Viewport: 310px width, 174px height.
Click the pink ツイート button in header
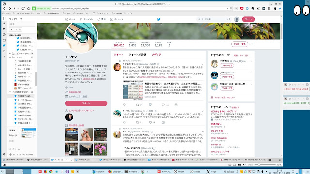pyautogui.click(x=248, y=19)
